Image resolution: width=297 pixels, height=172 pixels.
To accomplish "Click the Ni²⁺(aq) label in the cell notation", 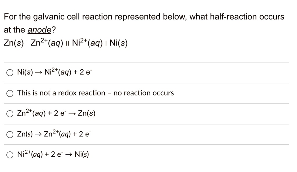I will 87,43.
